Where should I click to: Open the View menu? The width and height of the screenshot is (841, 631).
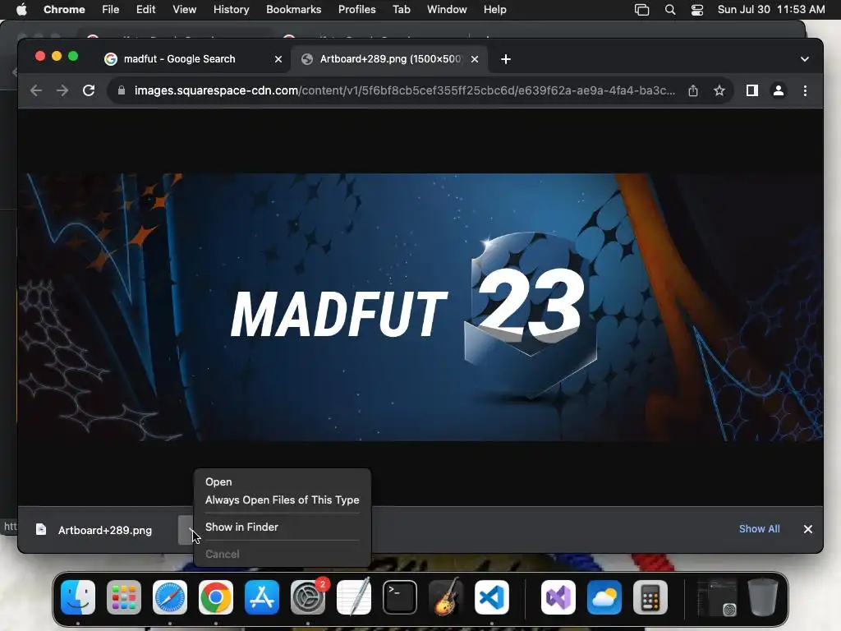pyautogui.click(x=184, y=10)
